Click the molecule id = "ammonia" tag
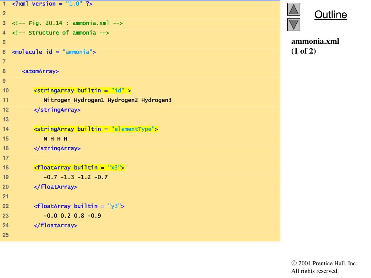 54,52
